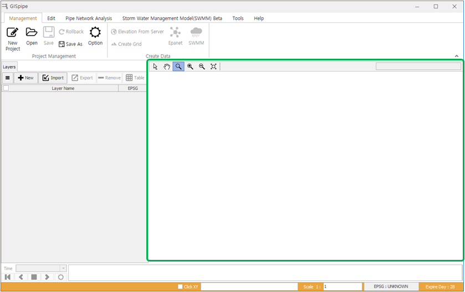Click the zoom out tool
Viewport: 465px width, 292px height.
202,66
